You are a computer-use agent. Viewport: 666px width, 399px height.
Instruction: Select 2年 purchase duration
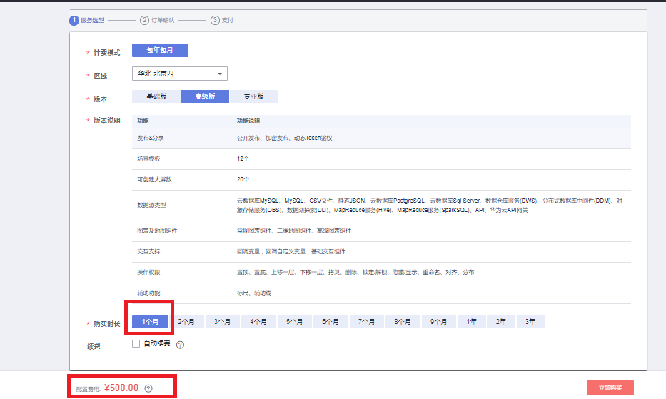501,322
